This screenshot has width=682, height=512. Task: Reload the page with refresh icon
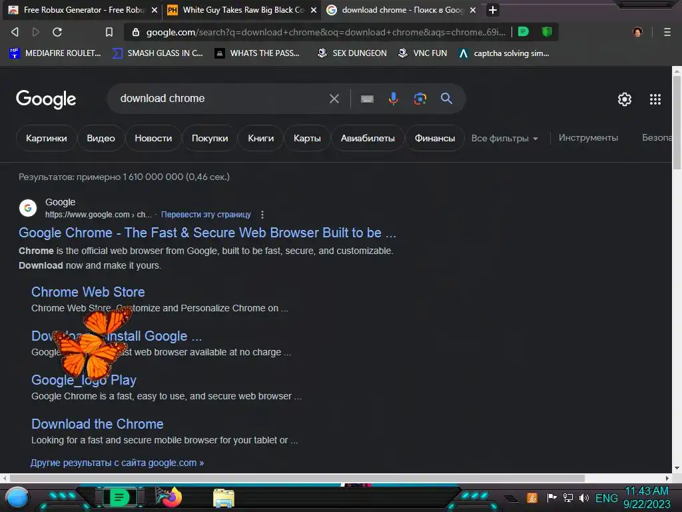(57, 32)
